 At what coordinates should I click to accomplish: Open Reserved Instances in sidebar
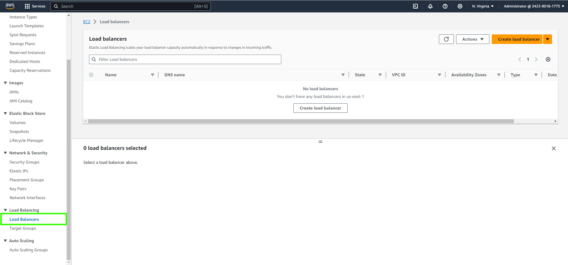click(x=27, y=53)
